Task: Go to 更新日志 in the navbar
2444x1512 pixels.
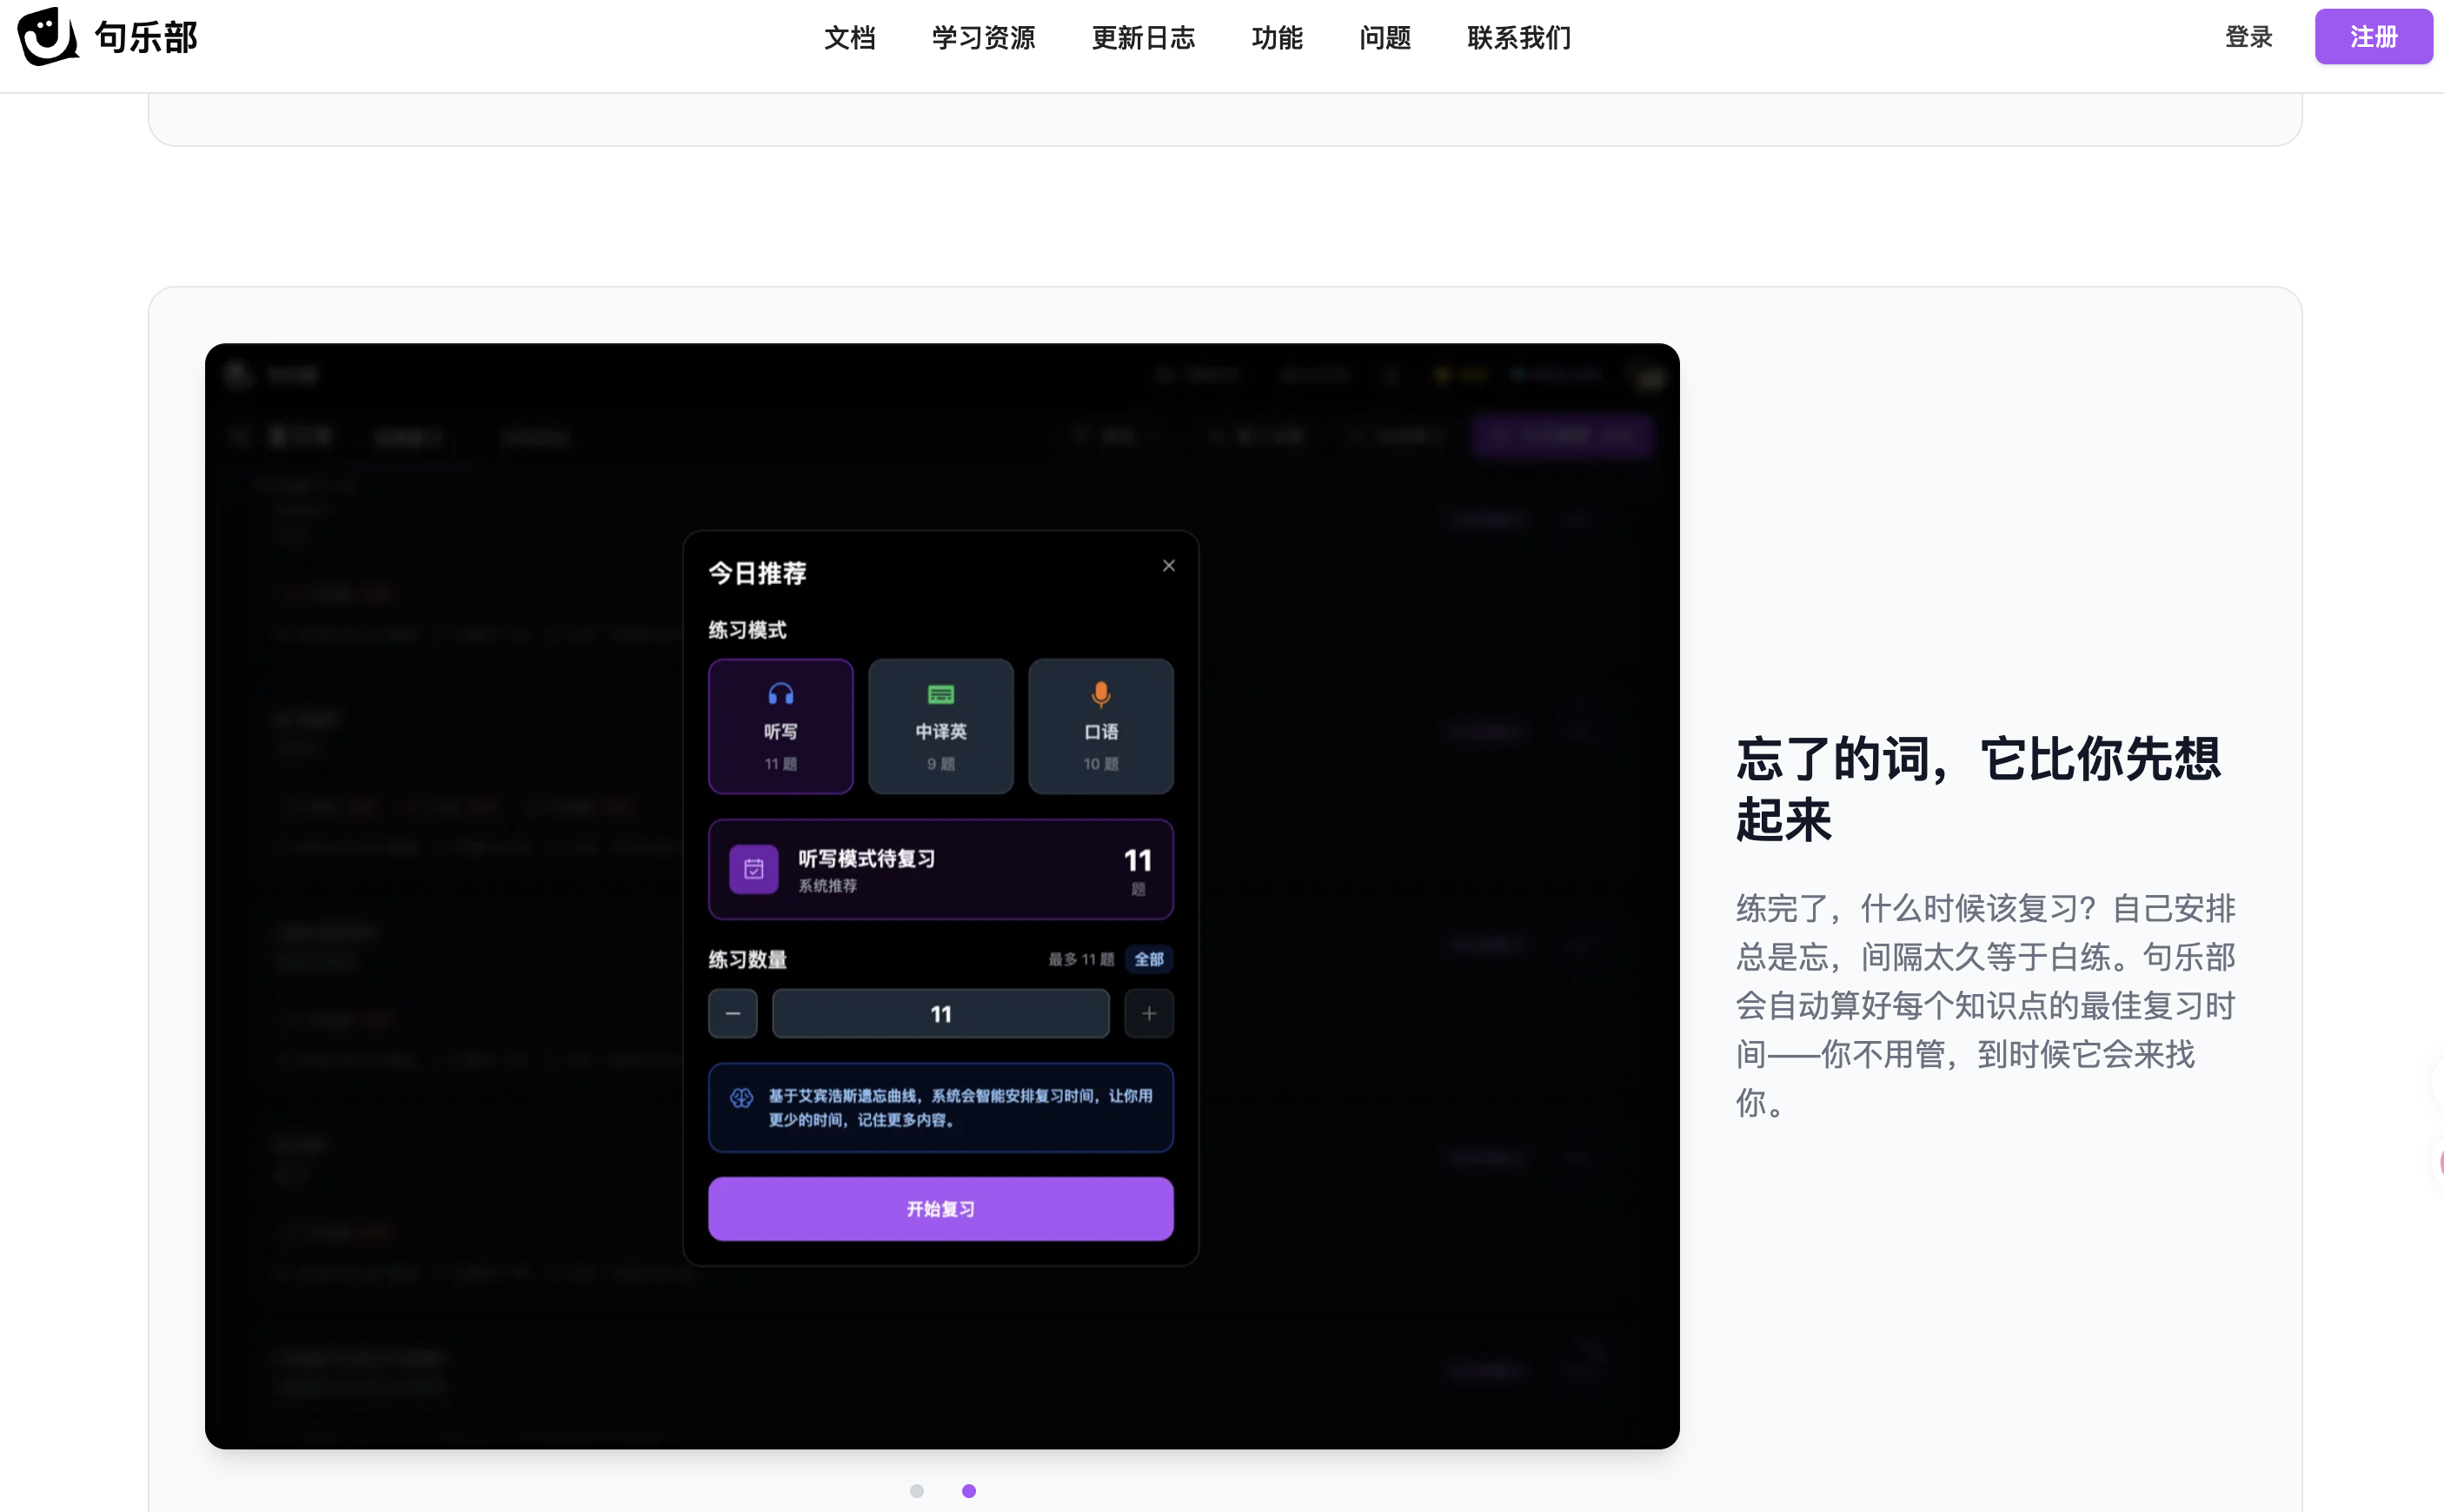Action: [x=1143, y=38]
